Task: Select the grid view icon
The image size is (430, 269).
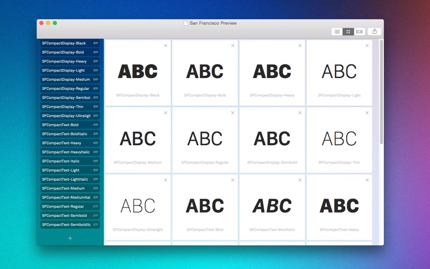Action: [348, 32]
